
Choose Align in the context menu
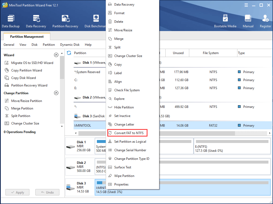[132, 82]
